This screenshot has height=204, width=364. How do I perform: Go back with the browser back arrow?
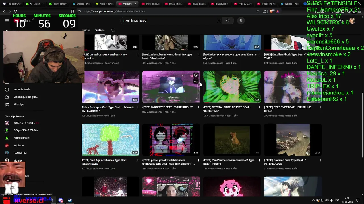tap(4, 11)
